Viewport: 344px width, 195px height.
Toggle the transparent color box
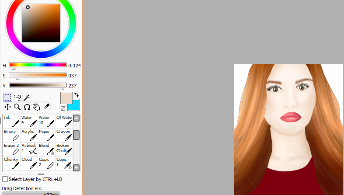click(63, 108)
